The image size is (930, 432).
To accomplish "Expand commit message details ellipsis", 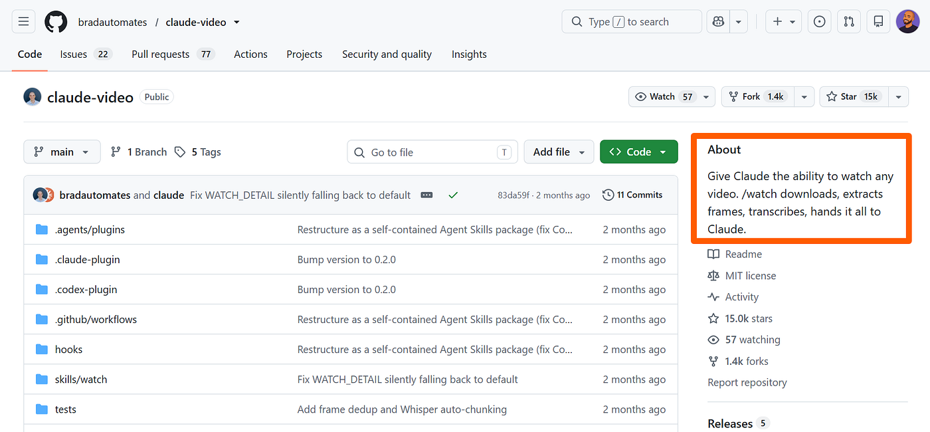I will tap(426, 195).
